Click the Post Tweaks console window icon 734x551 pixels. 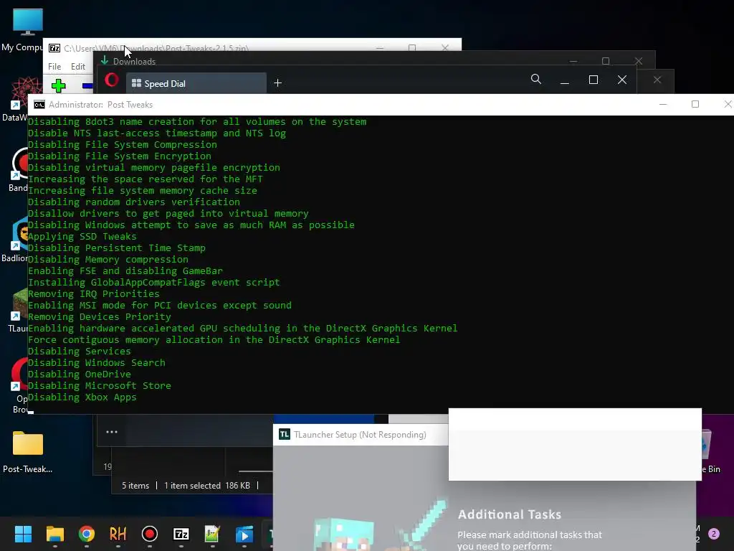[39, 105]
